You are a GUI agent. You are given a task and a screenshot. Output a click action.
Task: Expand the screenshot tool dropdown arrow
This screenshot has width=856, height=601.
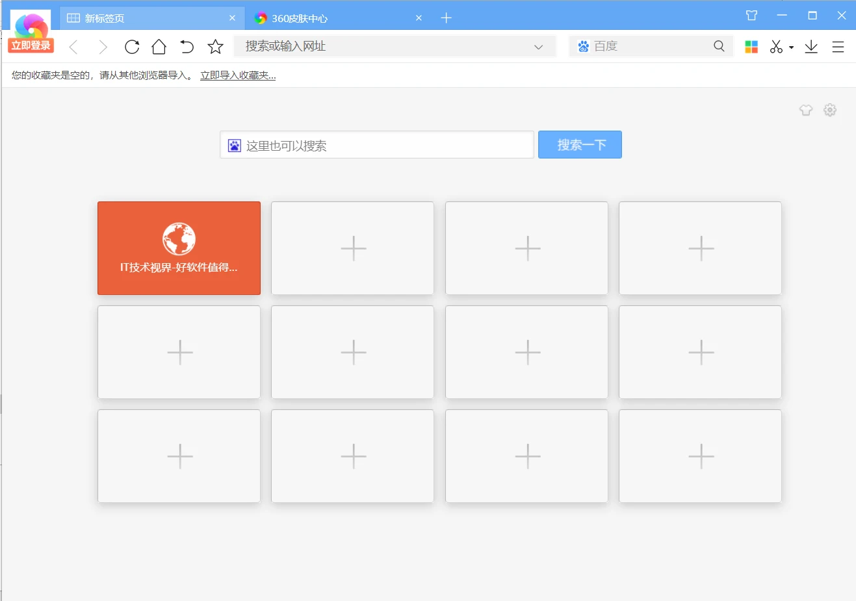[791, 47]
